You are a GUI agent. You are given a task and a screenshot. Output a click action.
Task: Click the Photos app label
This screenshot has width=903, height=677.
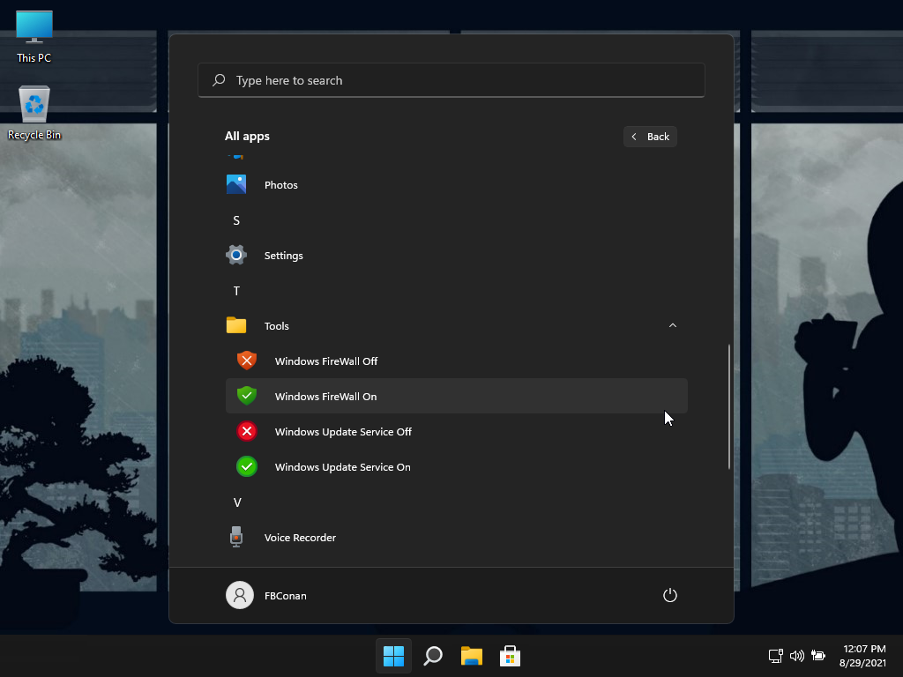pyautogui.click(x=281, y=185)
